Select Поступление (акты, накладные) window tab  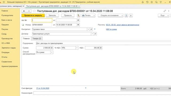(x=11, y=6)
